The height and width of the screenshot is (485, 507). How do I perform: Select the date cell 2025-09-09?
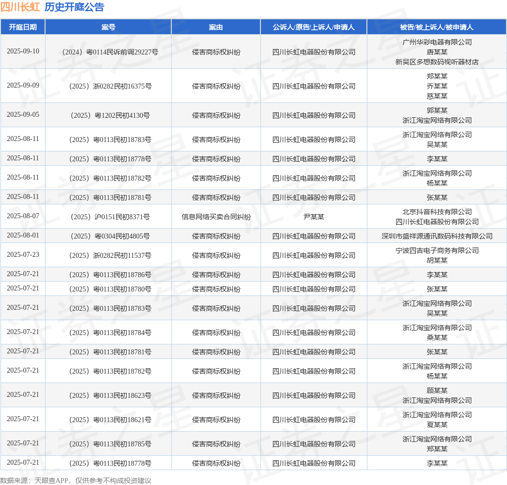[23, 85]
